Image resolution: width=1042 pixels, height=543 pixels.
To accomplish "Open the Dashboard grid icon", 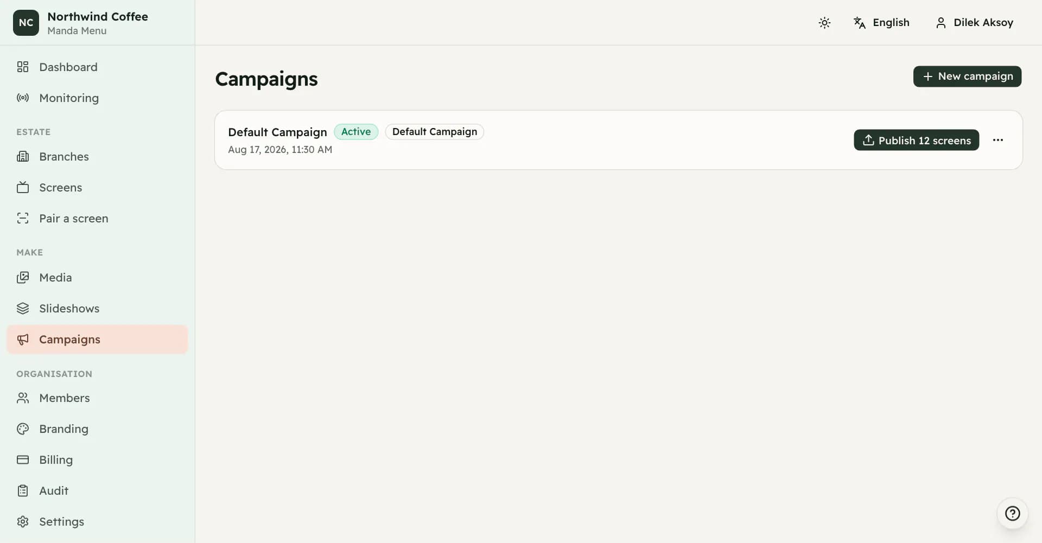I will [23, 67].
